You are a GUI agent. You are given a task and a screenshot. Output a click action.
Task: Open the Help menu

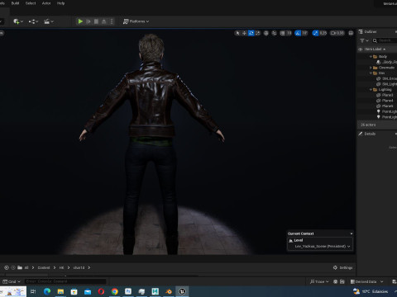tap(60, 3)
